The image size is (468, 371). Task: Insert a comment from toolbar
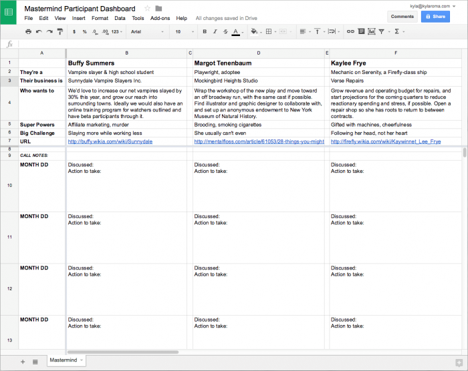(x=361, y=31)
